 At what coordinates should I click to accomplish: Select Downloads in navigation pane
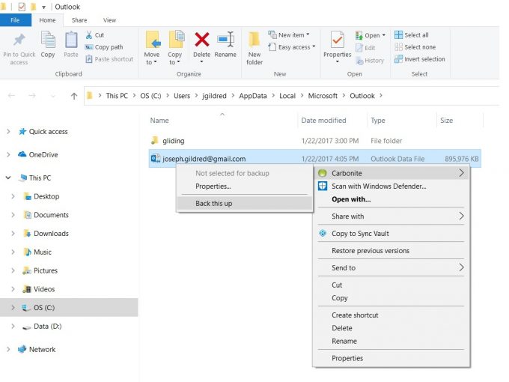51,234
